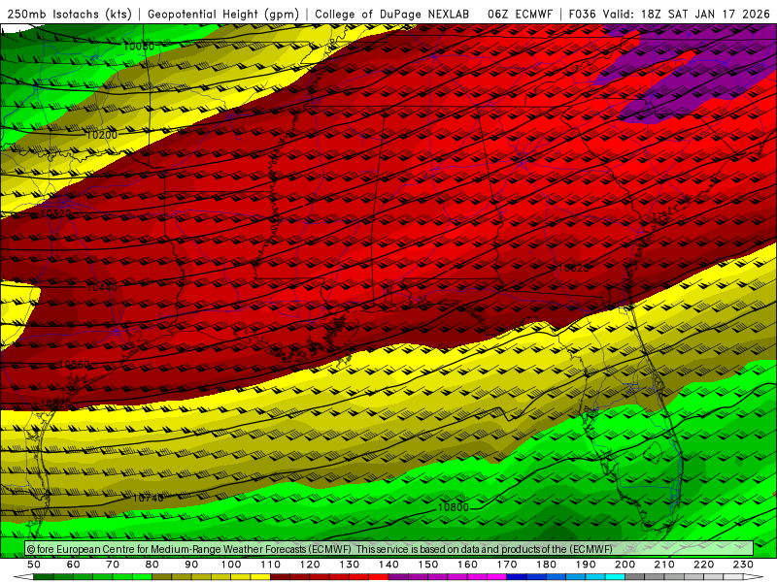Click the 10560 height contour label
777x582 pixels.
point(75,365)
